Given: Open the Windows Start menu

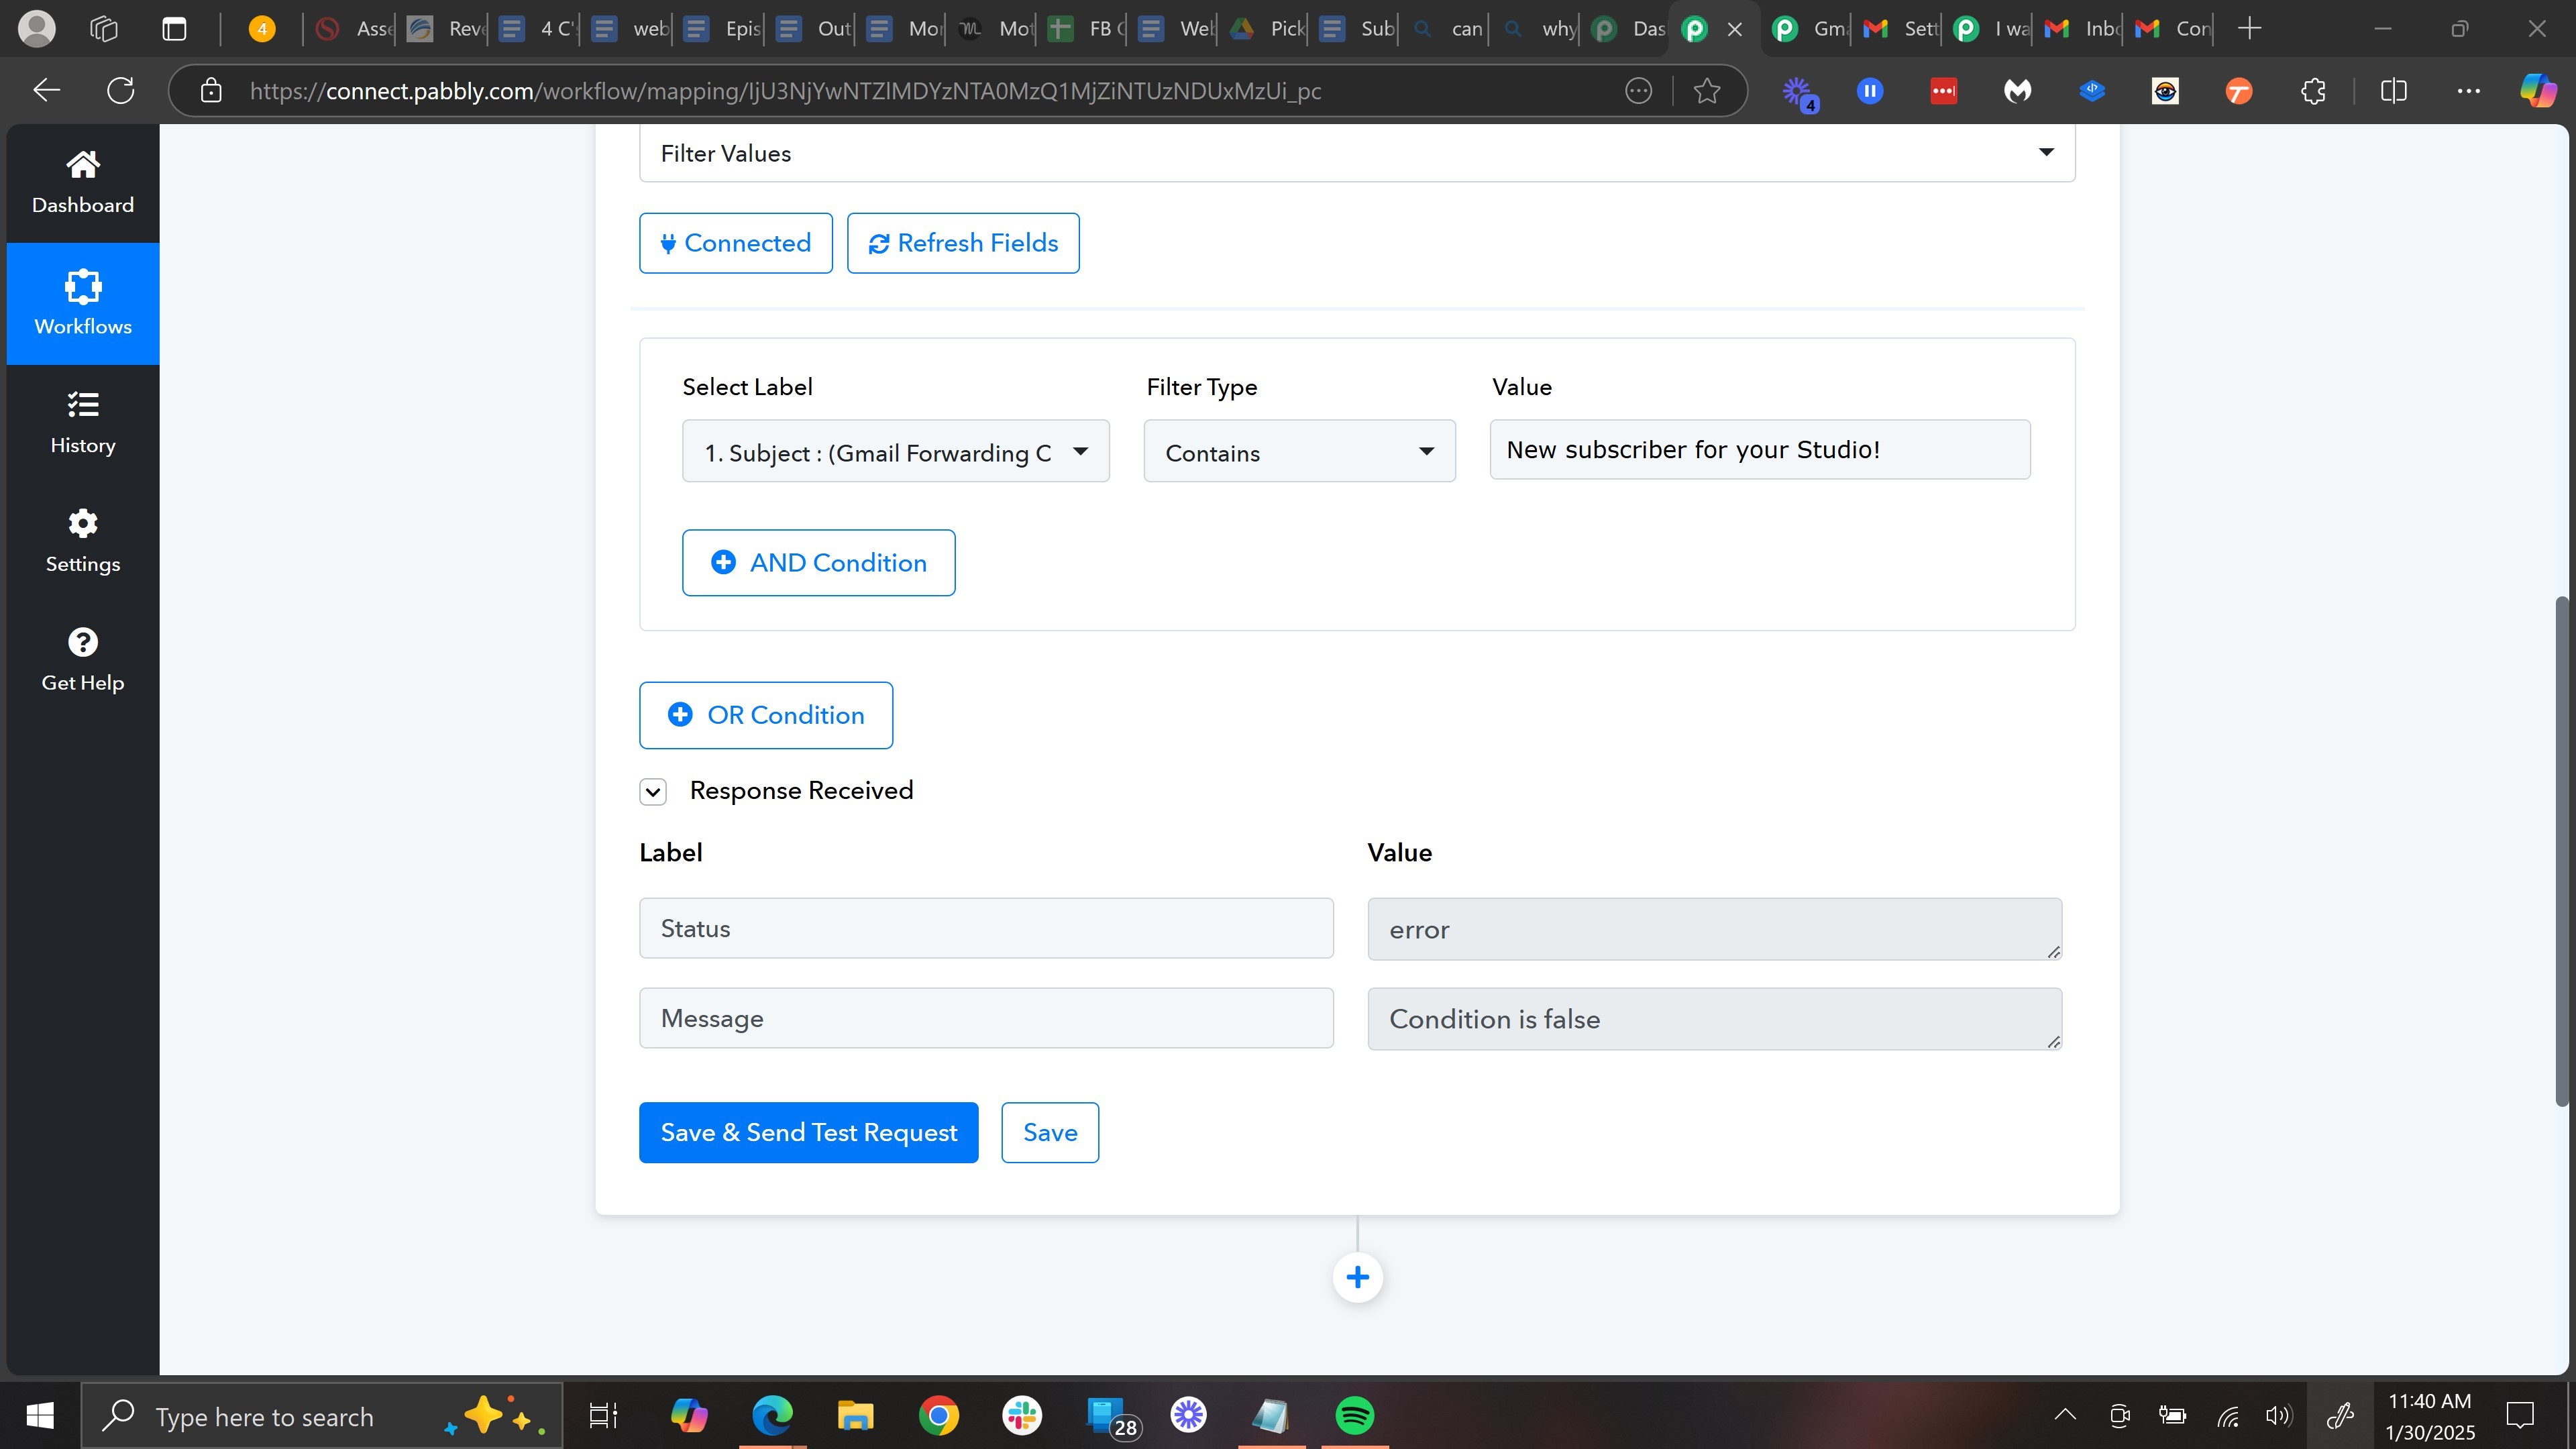Looking at the screenshot, I should point(40,1416).
